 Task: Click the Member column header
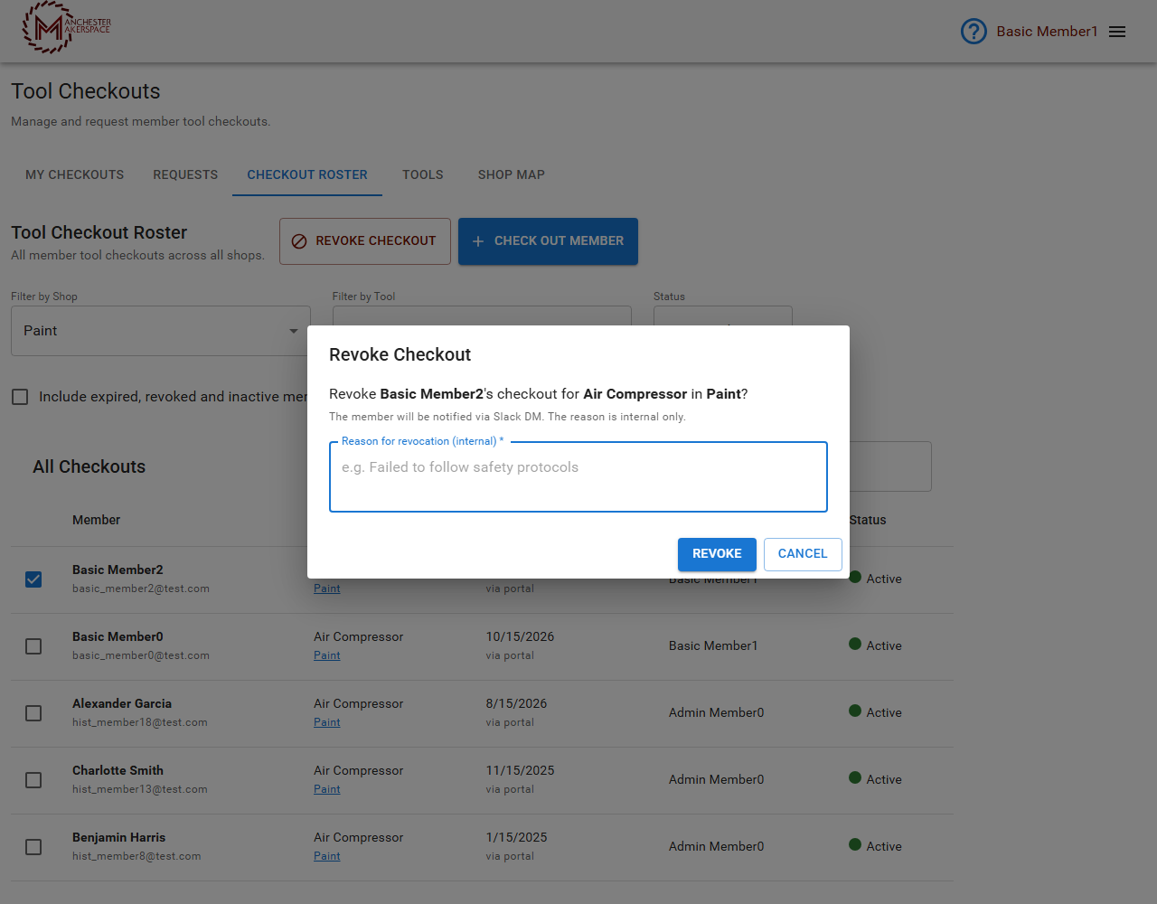tap(97, 520)
